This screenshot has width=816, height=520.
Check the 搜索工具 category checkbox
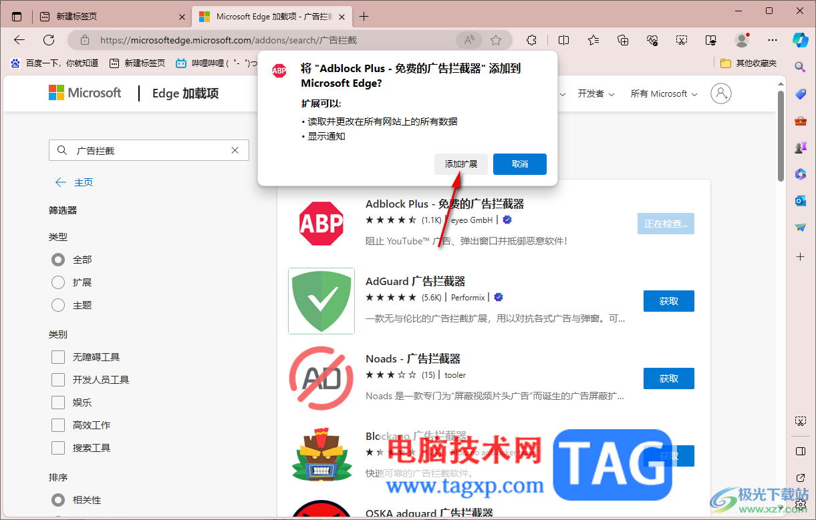pyautogui.click(x=58, y=448)
